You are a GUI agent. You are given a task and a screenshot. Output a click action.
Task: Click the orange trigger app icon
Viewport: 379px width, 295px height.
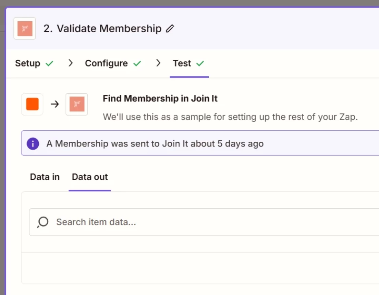click(32, 104)
